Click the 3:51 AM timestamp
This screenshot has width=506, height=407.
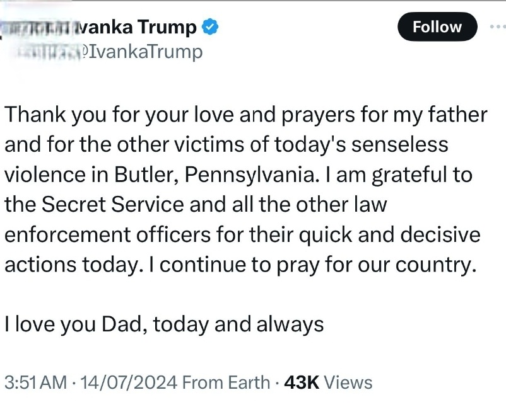tap(35, 382)
